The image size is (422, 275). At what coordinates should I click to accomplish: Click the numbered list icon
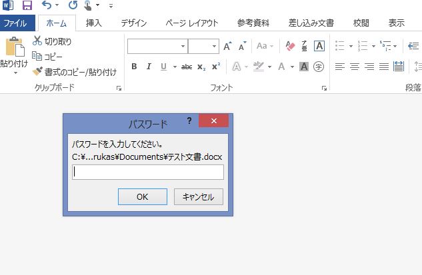(363, 46)
